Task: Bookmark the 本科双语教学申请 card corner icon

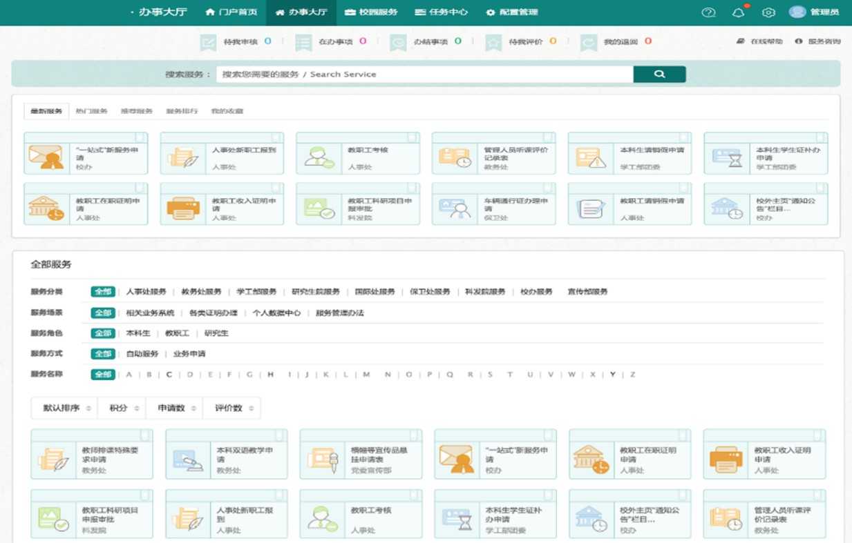Action: click(x=279, y=435)
